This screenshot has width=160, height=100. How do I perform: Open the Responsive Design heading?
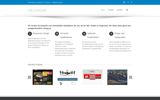tap(41, 34)
